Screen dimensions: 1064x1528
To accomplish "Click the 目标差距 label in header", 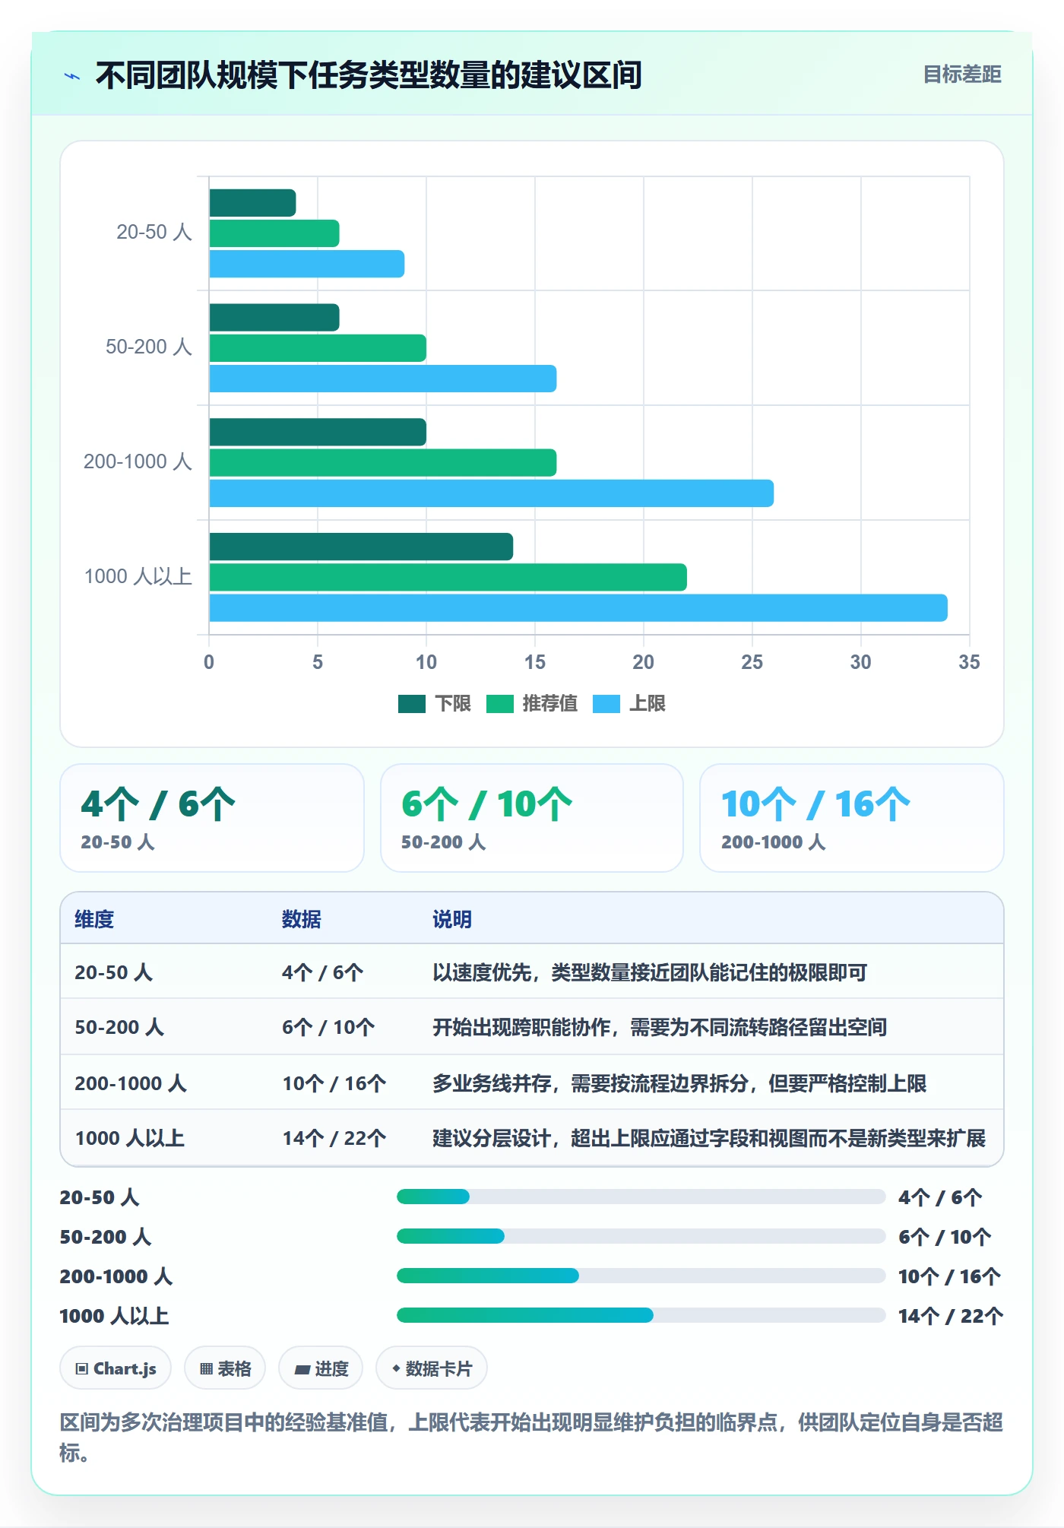I will (x=962, y=74).
